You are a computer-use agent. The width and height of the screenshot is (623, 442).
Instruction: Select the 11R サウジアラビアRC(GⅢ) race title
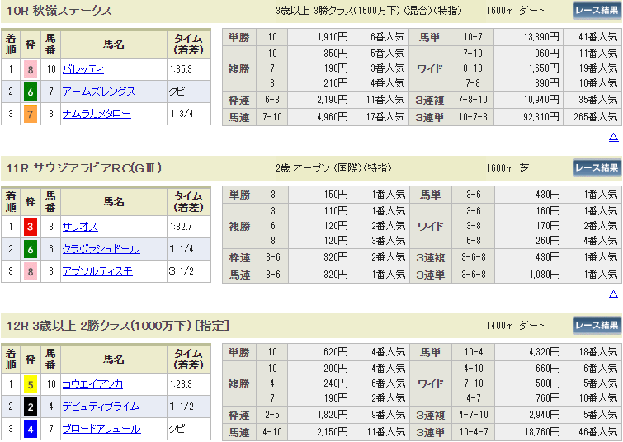click(84, 168)
